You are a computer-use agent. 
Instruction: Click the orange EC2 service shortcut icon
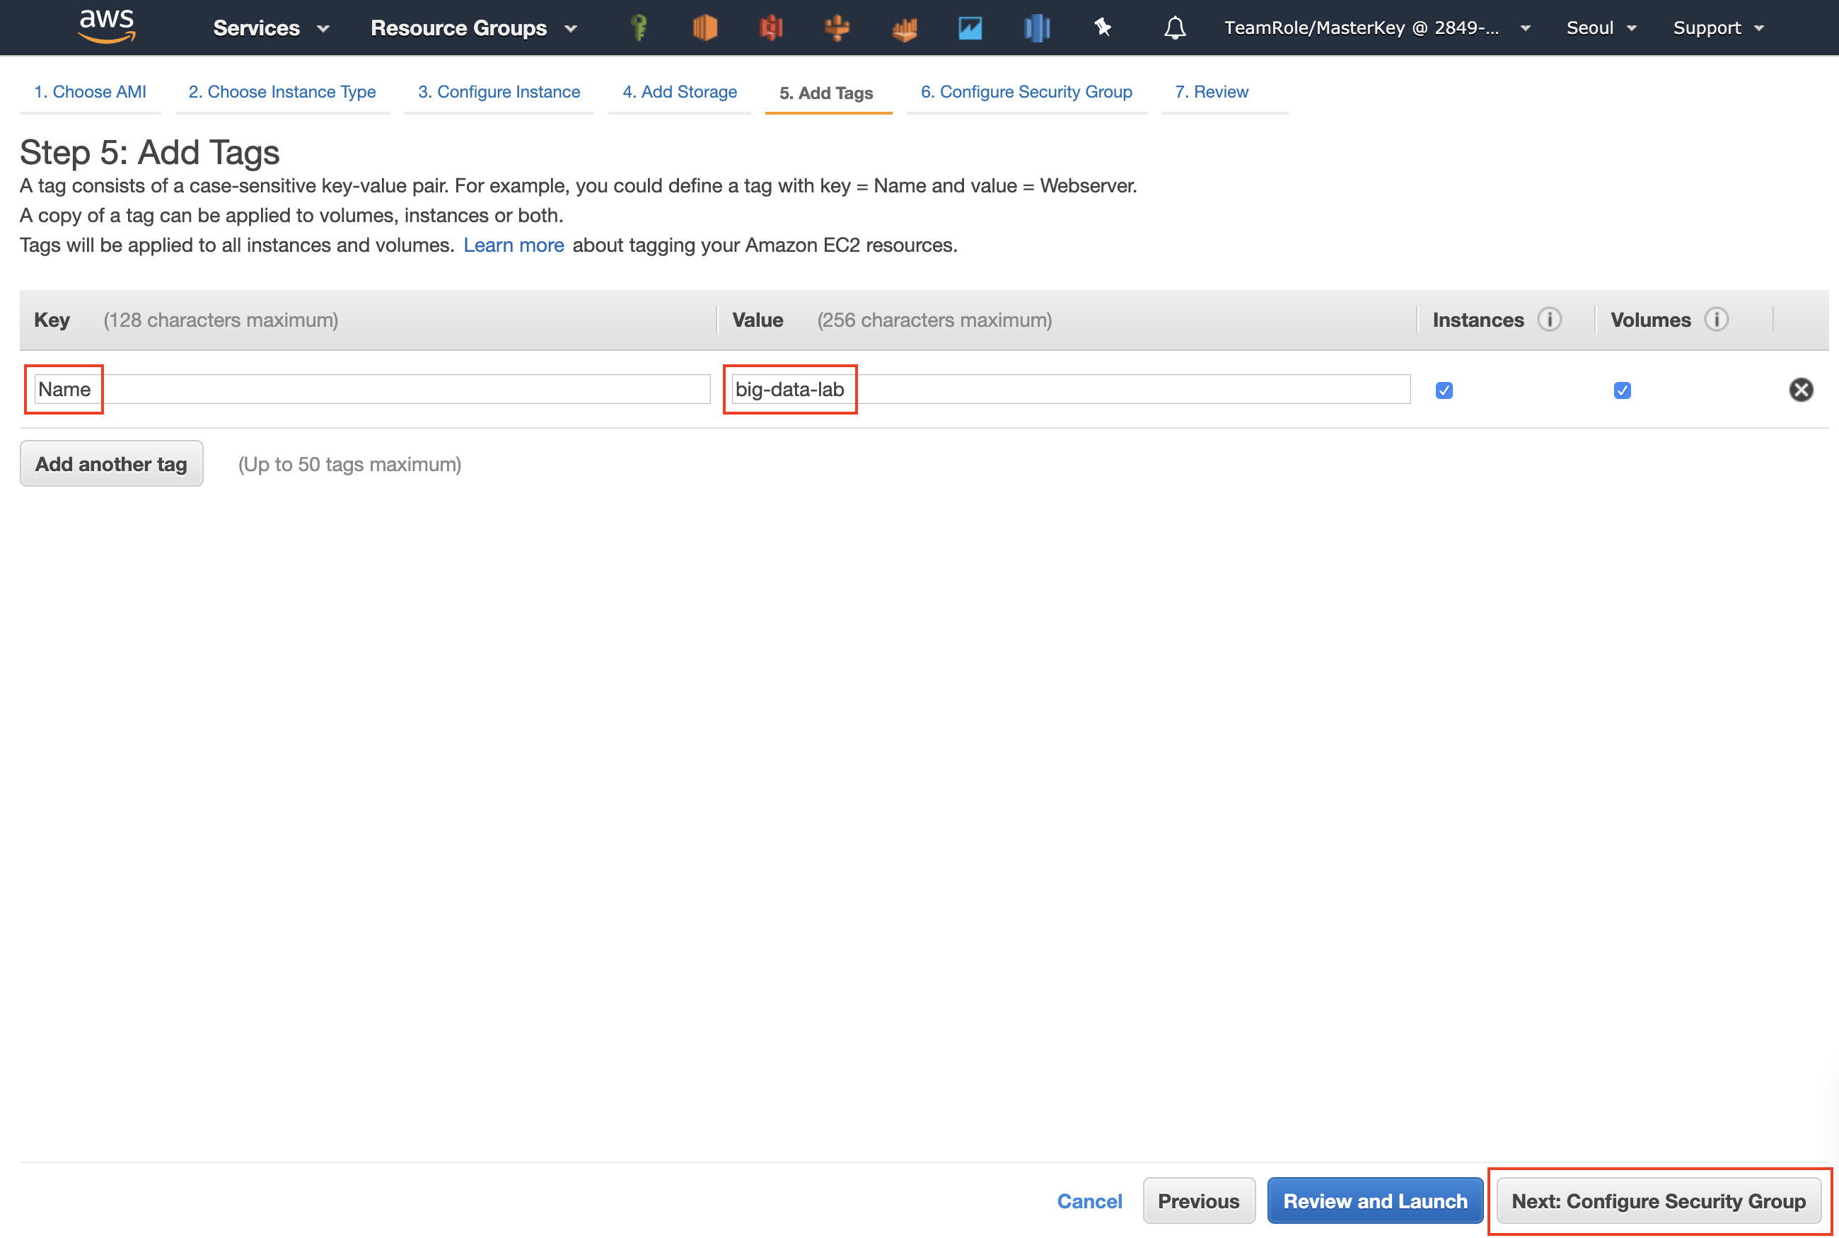tap(704, 28)
